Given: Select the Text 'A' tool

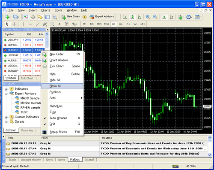Looking at the screenshot, I should click(x=59, y=24).
